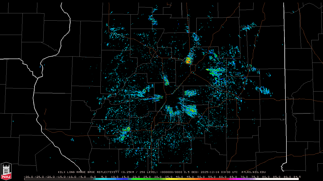Image resolution: width=323 pixels, height=181 pixels.
Task: Click the NIU castle logo
Action: pos(6,171)
